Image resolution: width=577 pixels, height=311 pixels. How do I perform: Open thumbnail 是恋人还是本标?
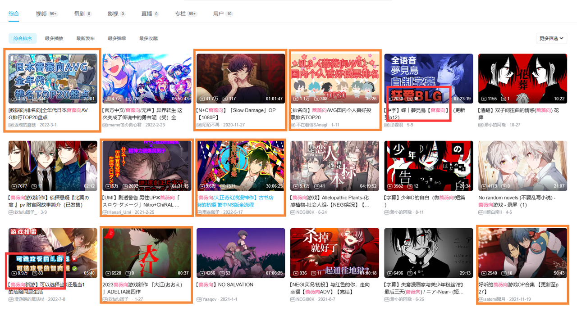(335, 166)
